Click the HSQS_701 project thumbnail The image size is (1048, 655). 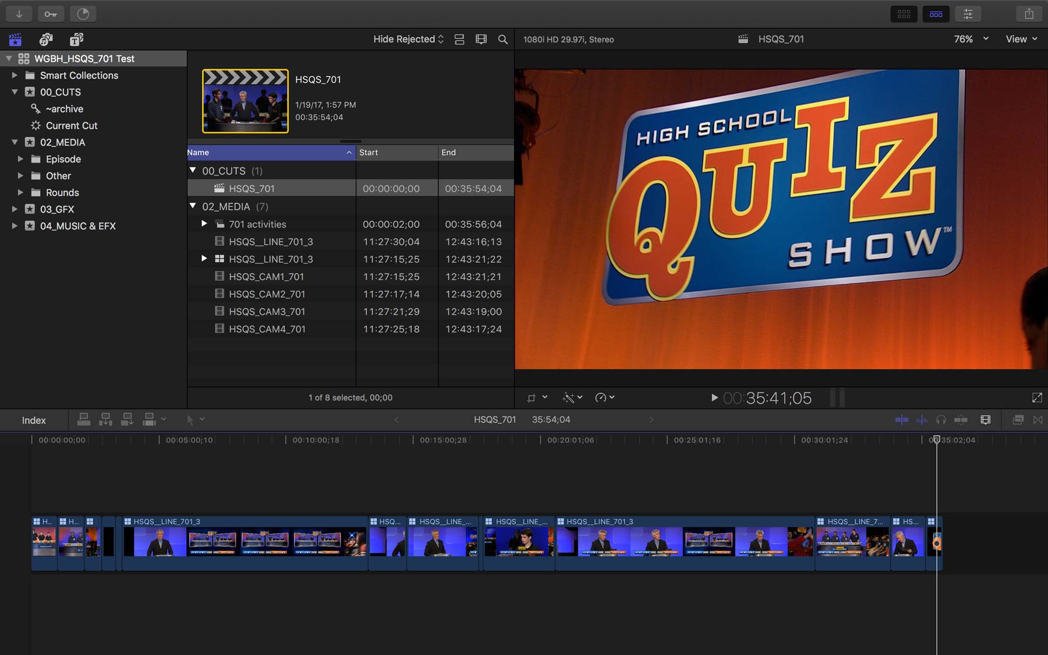[245, 101]
